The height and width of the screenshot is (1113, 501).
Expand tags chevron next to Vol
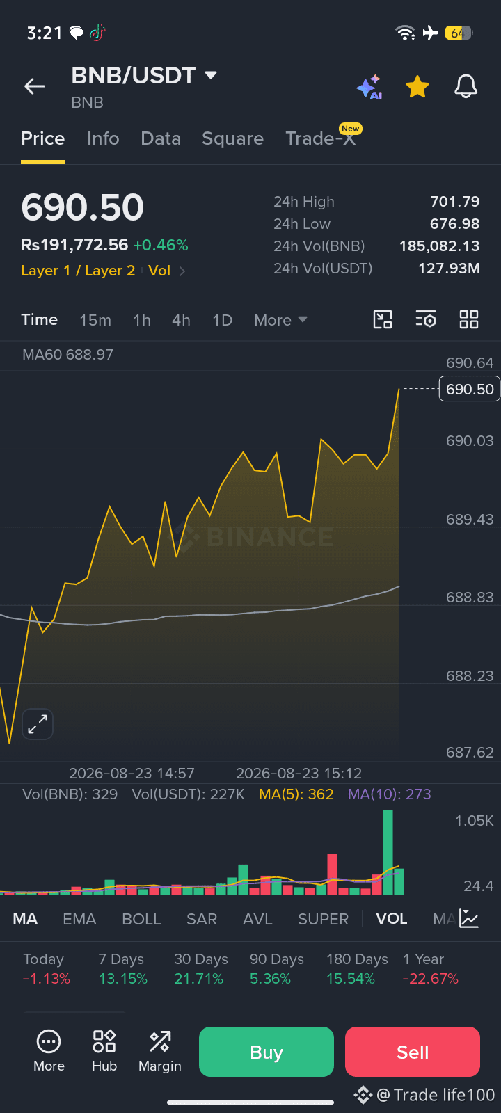[x=182, y=271]
